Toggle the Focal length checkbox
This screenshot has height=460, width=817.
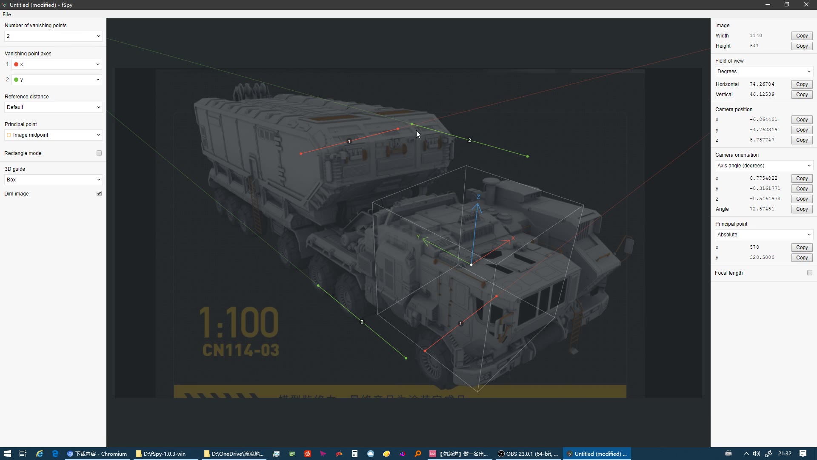(x=809, y=273)
